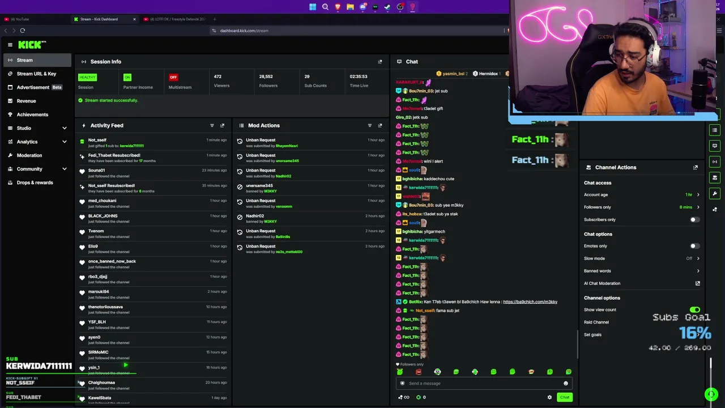Click the Kick logo
The height and width of the screenshot is (408, 725).
[32, 44]
